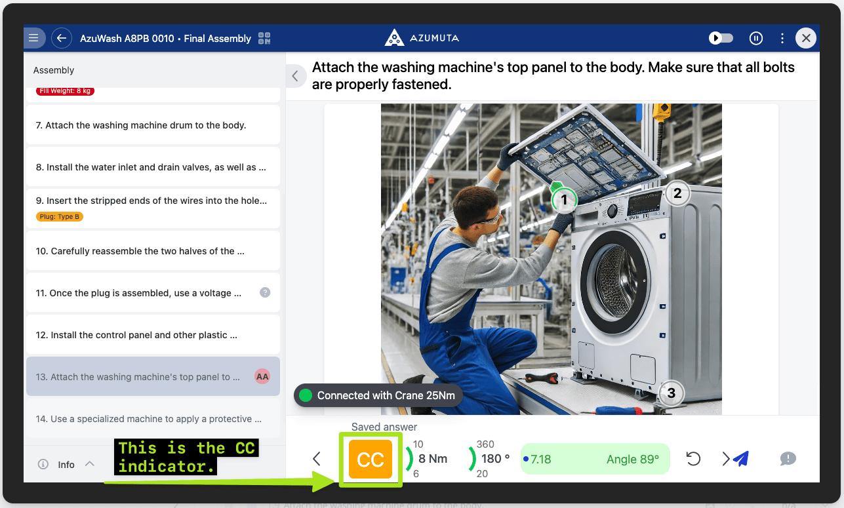
Task: Click the reset undo arrow icon
Action: [693, 459]
